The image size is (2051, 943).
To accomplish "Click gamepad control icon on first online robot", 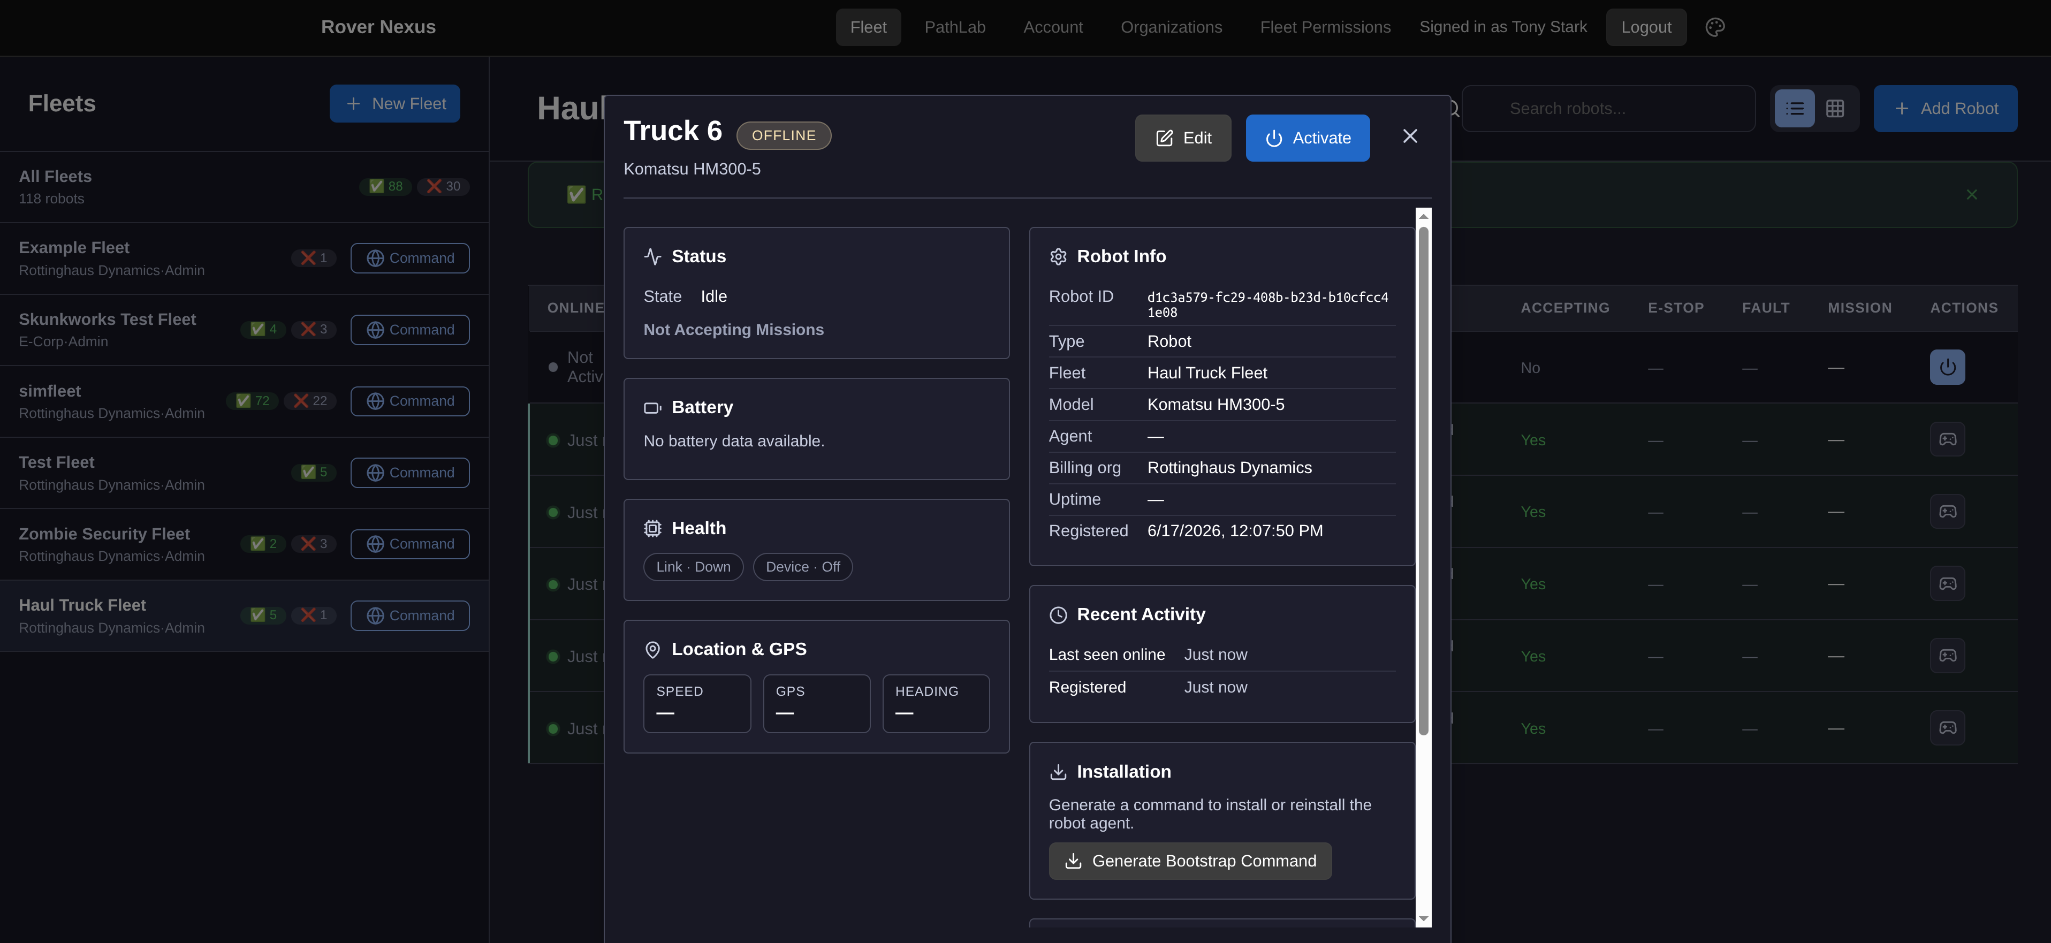I will tap(1947, 439).
